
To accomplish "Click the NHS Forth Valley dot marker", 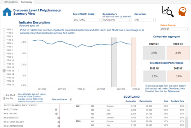I will 59,122.
